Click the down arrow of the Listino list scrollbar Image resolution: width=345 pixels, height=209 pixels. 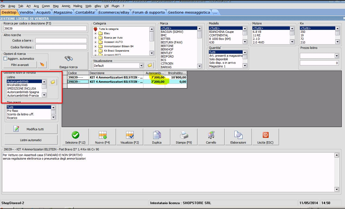pyautogui.click(x=44, y=95)
